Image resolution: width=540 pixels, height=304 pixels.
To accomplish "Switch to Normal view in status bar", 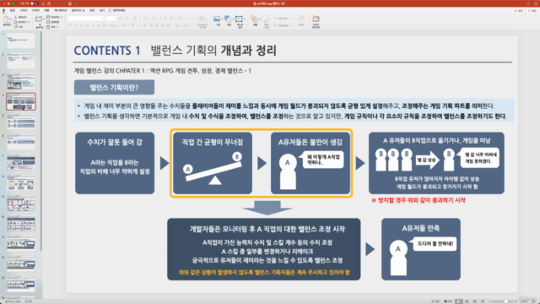I will tap(459, 301).
